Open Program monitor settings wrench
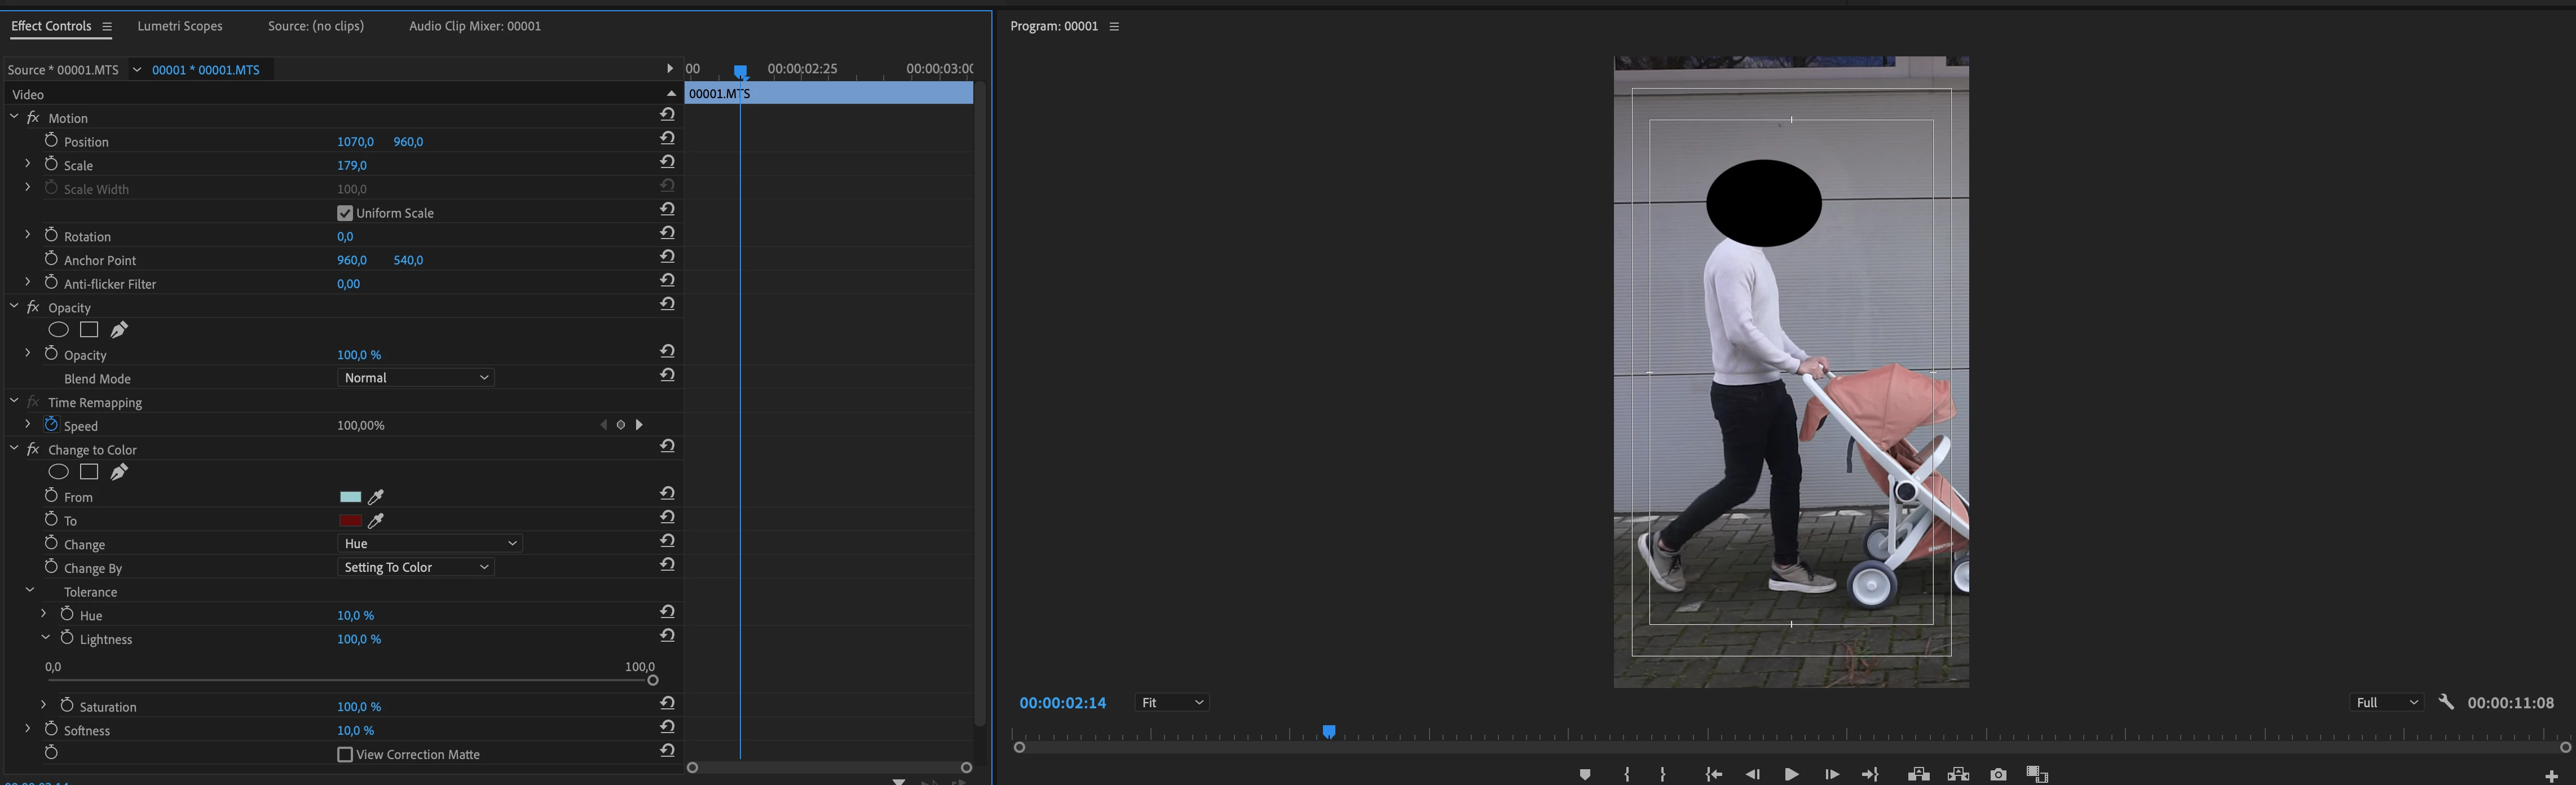 (x=2446, y=702)
